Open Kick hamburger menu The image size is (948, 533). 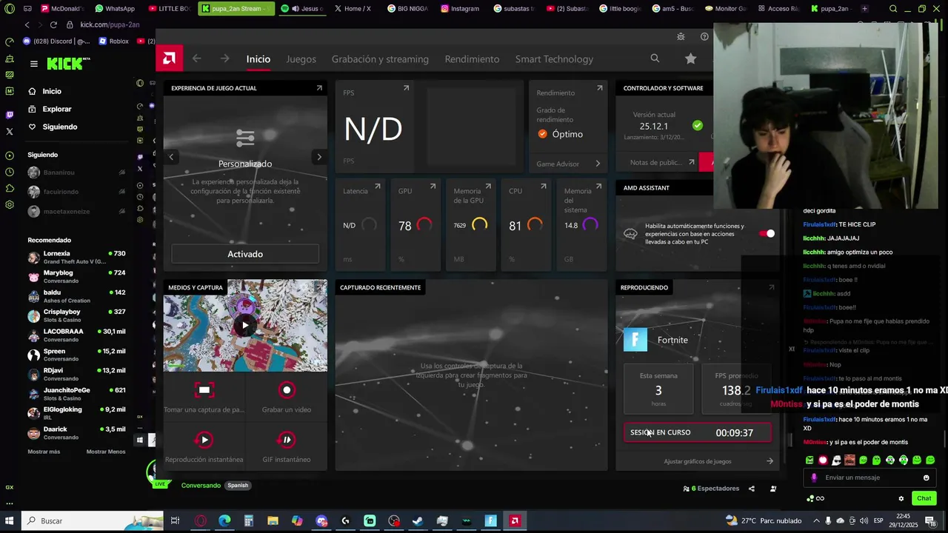(x=33, y=64)
